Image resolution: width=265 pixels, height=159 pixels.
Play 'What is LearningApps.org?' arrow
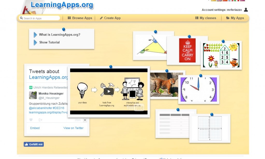point(35,35)
